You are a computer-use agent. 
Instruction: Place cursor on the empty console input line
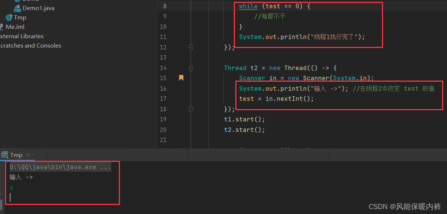10,198
